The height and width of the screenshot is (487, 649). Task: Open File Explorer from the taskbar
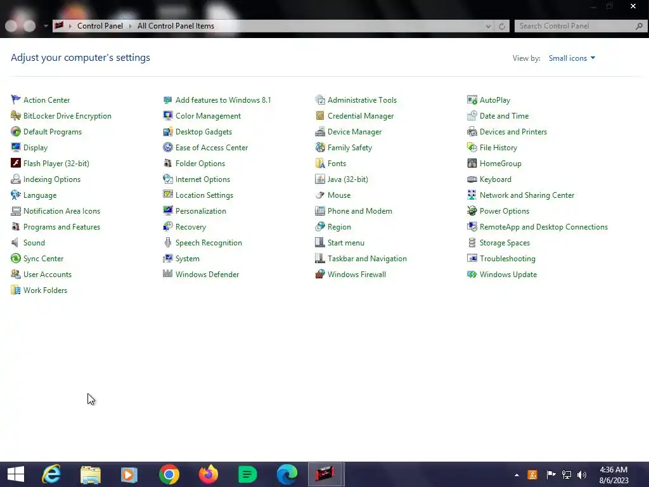click(x=90, y=474)
